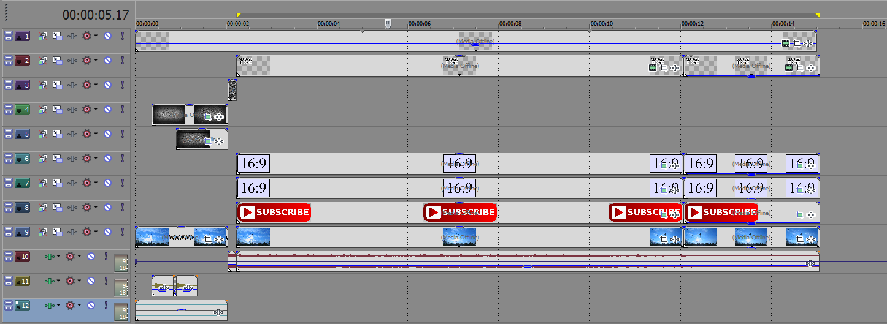Open Track FX on audio track 12
The height and width of the screenshot is (324, 887).
pyautogui.click(x=50, y=306)
